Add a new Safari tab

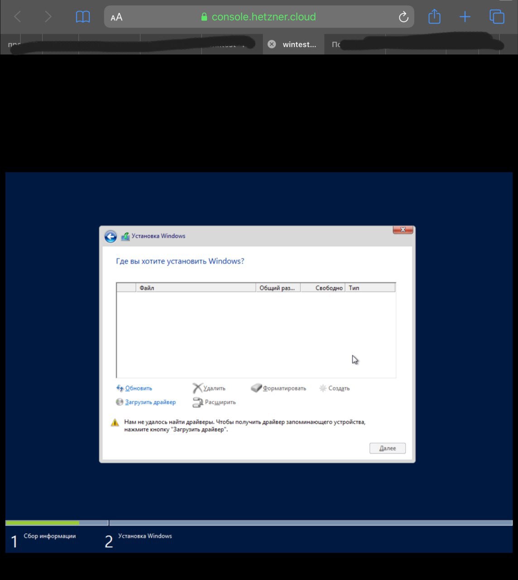pyautogui.click(x=465, y=17)
